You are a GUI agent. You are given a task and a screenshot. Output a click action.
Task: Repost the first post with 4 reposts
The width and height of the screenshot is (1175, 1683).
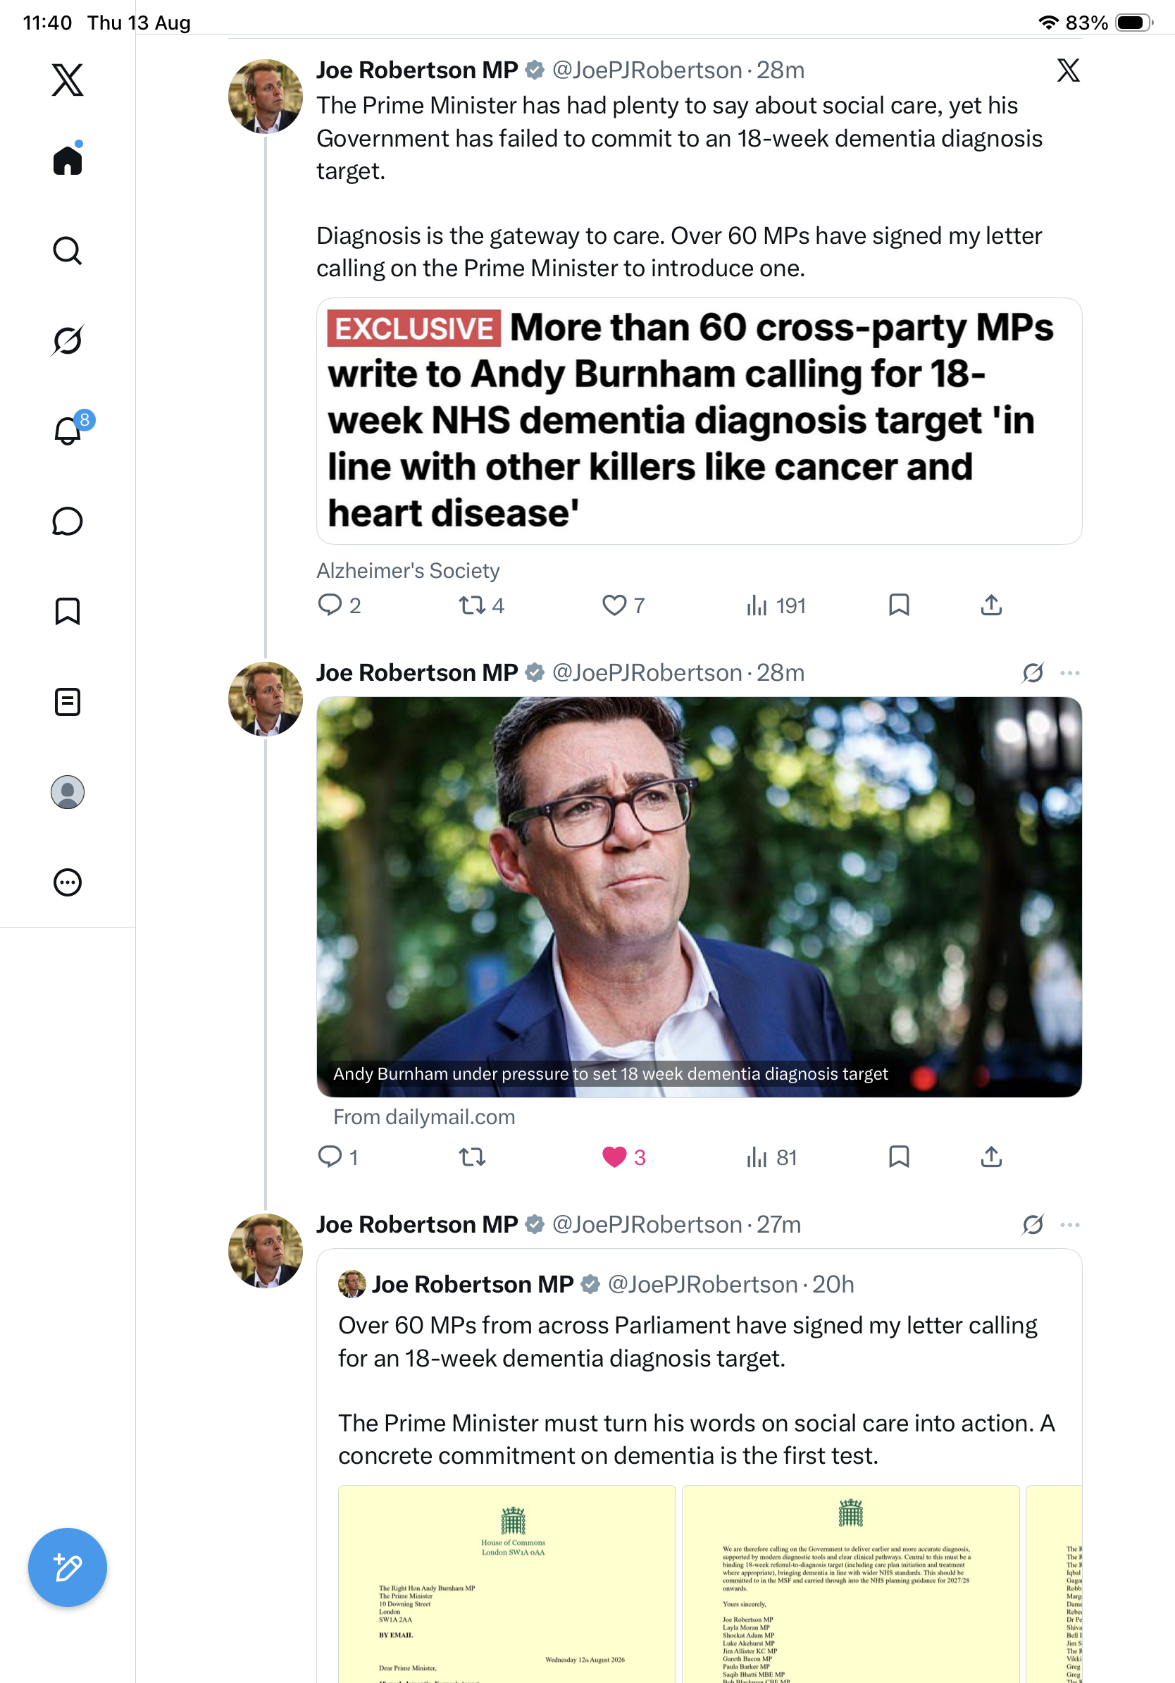coord(480,605)
